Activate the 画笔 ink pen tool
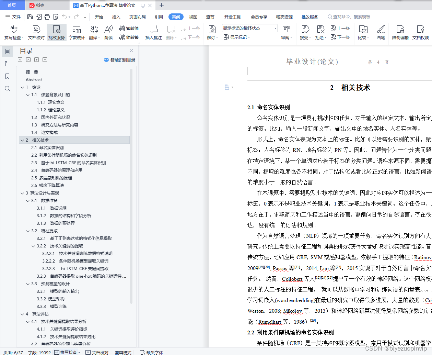The height and width of the screenshot is (355, 432). point(381,33)
